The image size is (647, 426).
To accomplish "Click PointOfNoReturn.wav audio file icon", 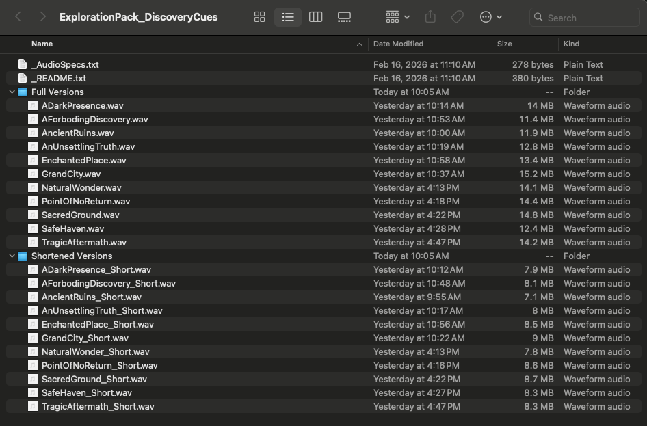I will [33, 201].
